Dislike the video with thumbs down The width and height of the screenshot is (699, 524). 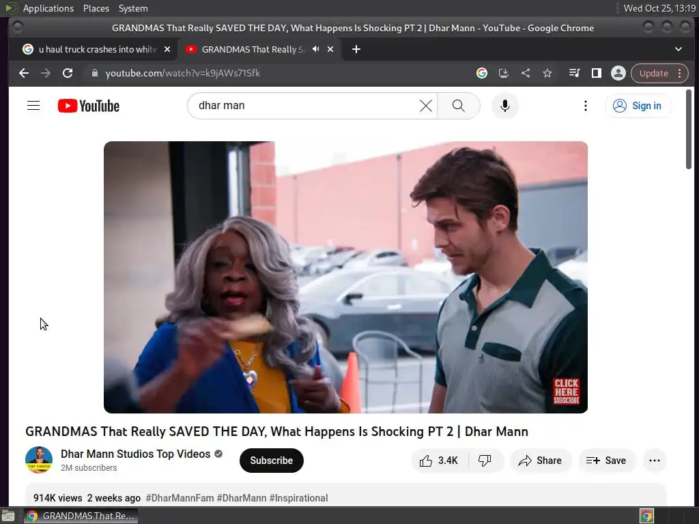coord(485,461)
